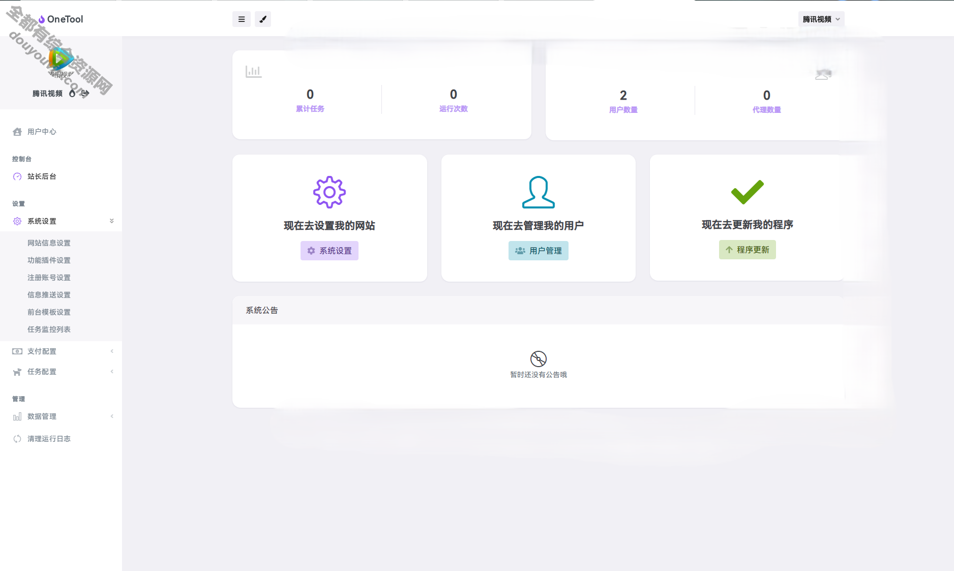Click the money icon beside 支付配置
954x571 pixels.
tap(17, 351)
